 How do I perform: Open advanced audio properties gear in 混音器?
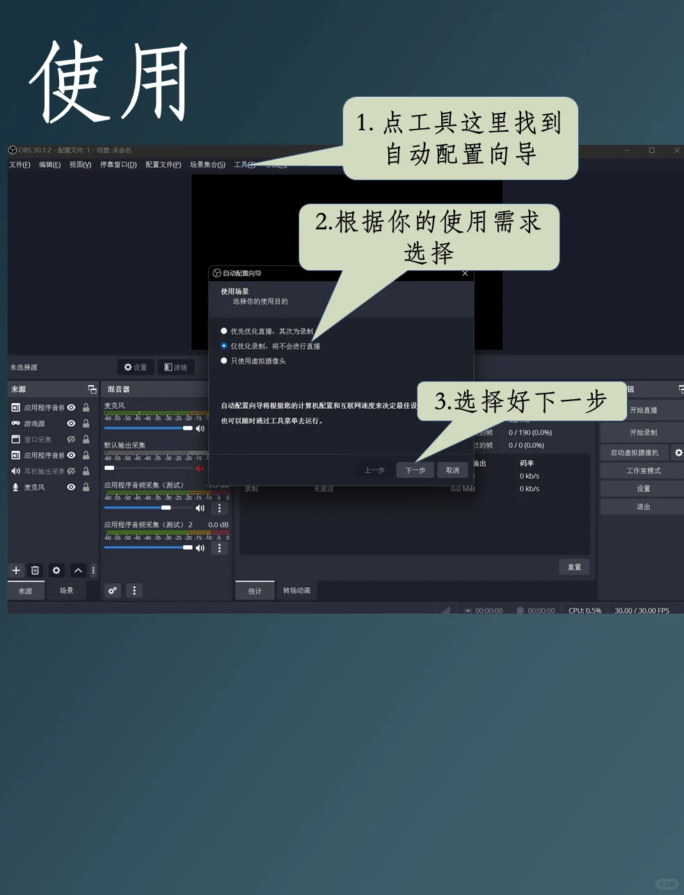point(112,590)
